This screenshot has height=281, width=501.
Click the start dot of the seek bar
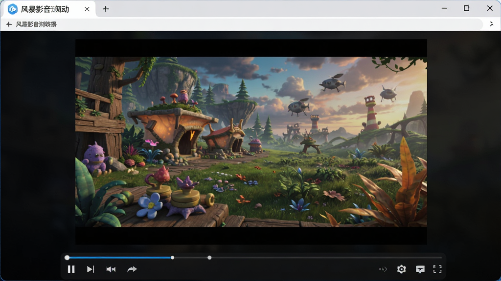coord(67,258)
